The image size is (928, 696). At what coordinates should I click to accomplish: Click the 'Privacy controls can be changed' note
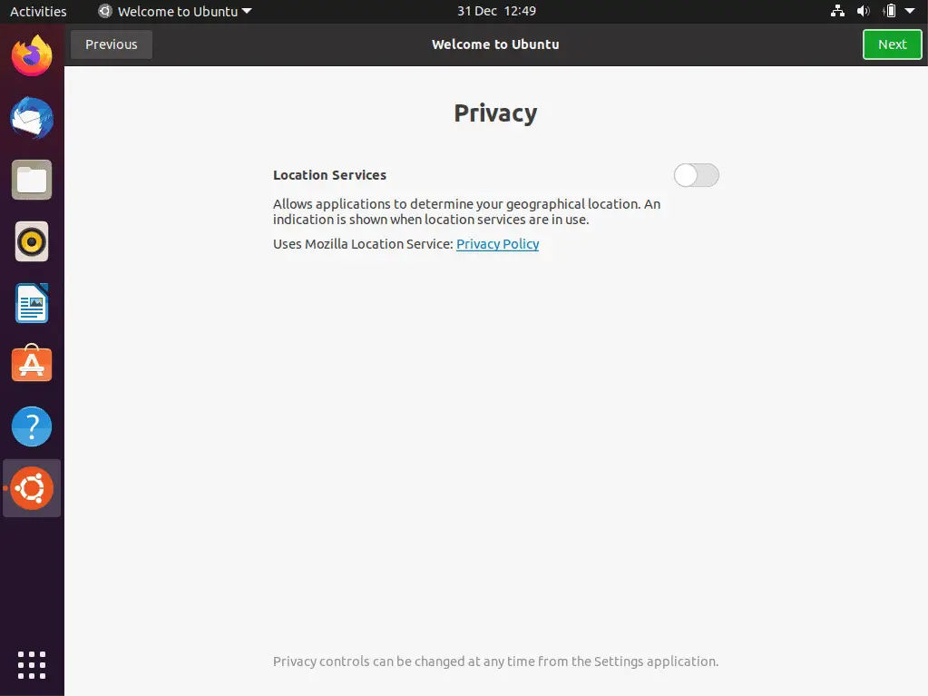click(496, 662)
